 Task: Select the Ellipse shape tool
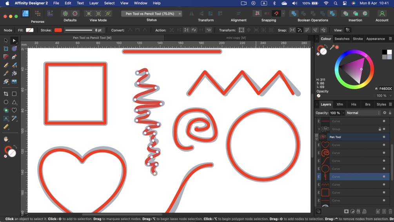tap(6, 102)
